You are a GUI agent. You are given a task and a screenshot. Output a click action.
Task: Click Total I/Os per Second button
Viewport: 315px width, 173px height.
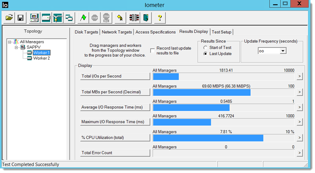tap(115, 76)
